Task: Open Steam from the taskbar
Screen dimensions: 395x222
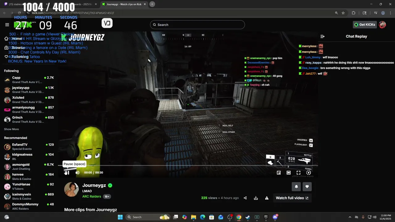Action: [x=248, y=217]
